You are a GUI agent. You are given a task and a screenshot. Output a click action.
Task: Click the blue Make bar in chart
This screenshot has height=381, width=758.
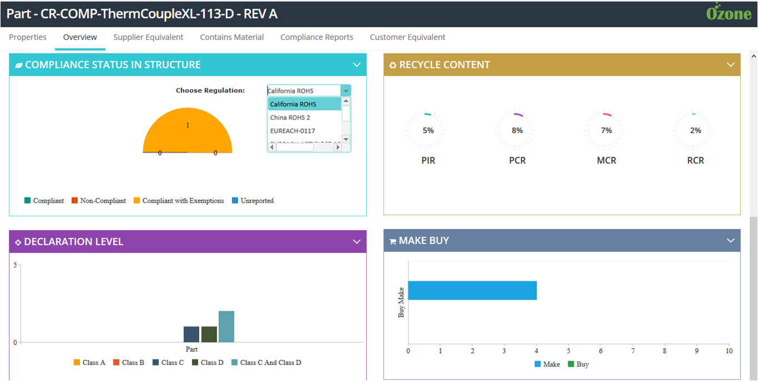coord(472,290)
